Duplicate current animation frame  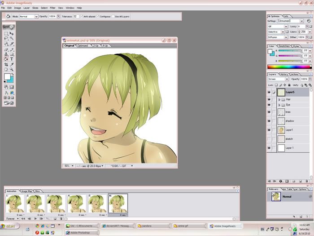pyautogui.click(x=55, y=219)
